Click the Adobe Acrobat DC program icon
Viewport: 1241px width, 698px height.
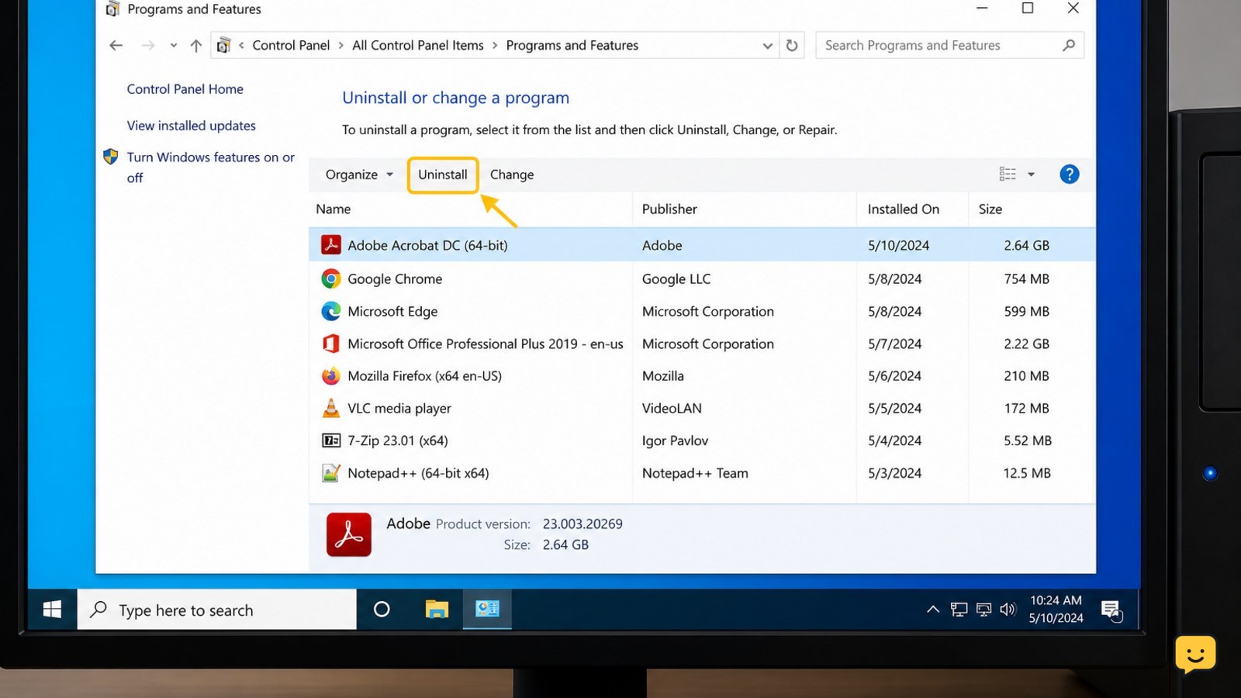(331, 245)
